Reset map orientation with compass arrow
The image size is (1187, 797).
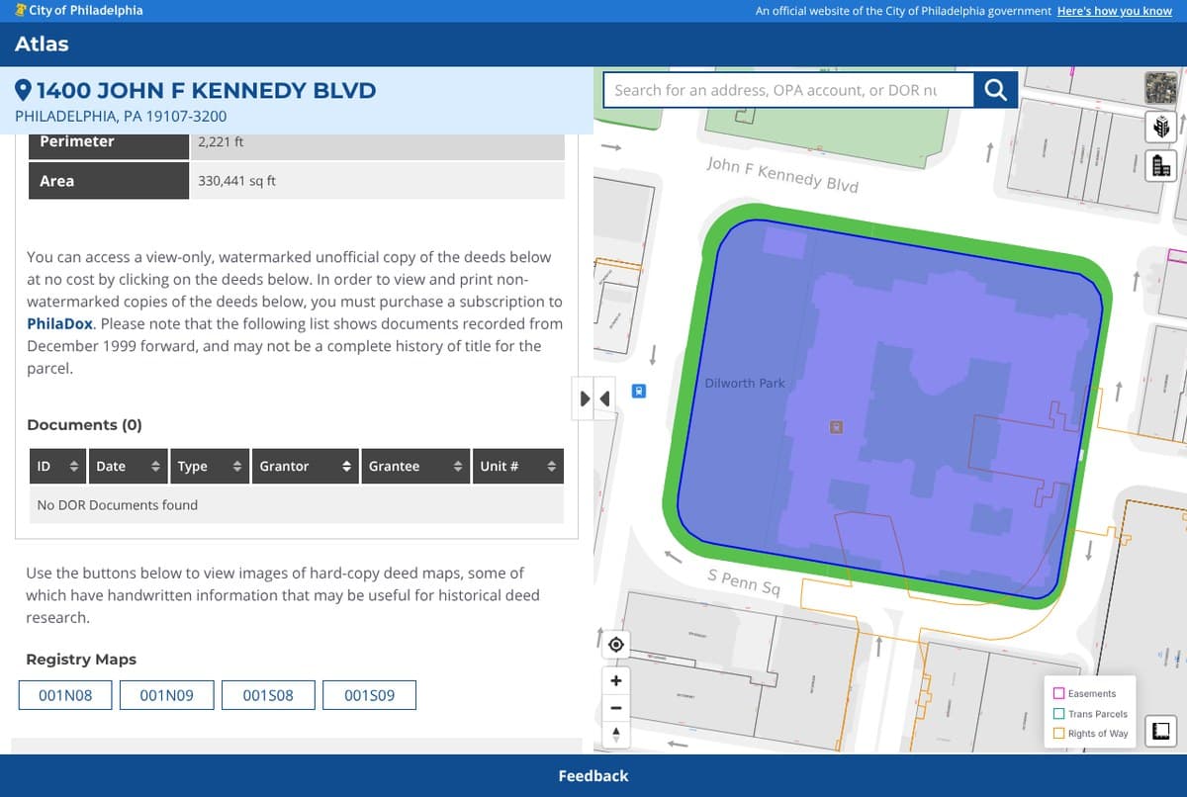pyautogui.click(x=615, y=735)
